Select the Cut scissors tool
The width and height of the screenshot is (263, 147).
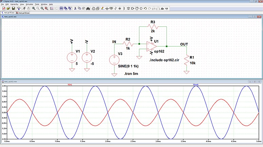point(75,8)
